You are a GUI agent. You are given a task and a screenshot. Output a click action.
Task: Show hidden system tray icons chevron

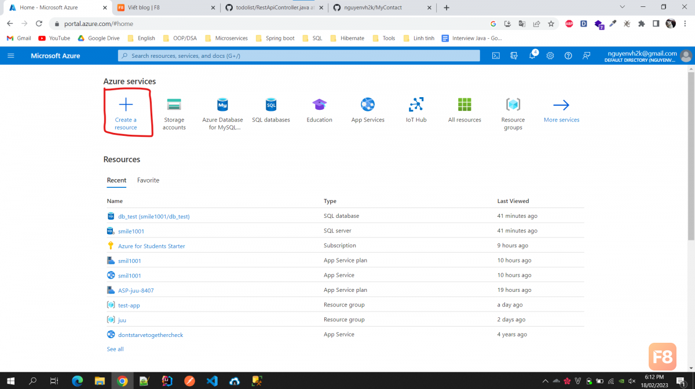[x=545, y=381]
